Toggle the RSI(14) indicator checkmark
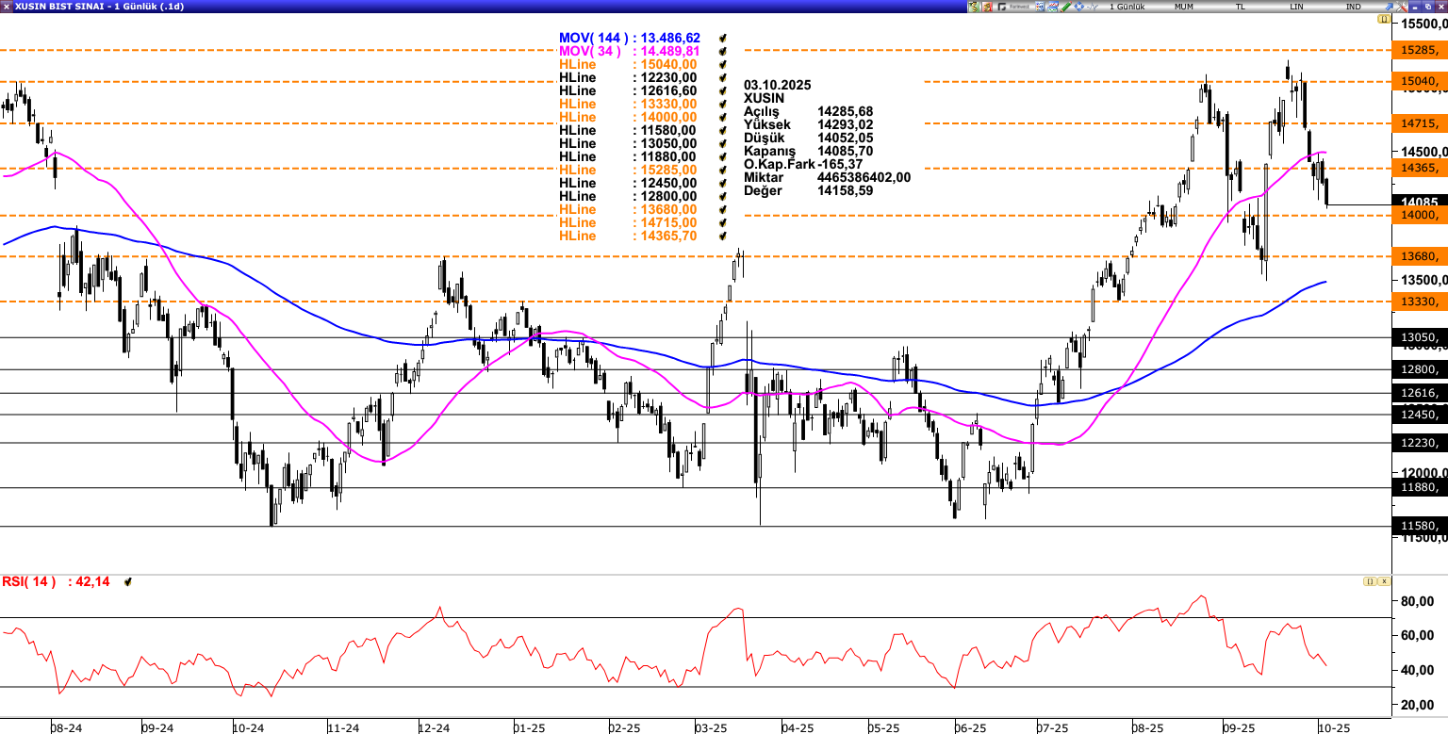Screen dimensions: 1448x734 click(x=127, y=582)
